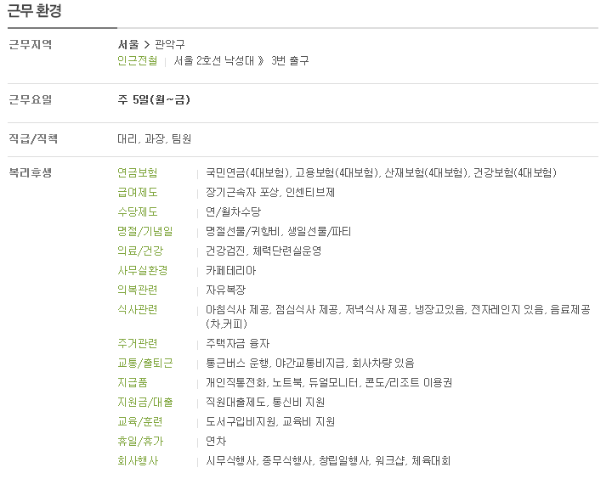Image resolution: width=612 pixels, height=479 pixels.
Task: Click the 주 5일(월~금) work days text
Action: point(154,100)
